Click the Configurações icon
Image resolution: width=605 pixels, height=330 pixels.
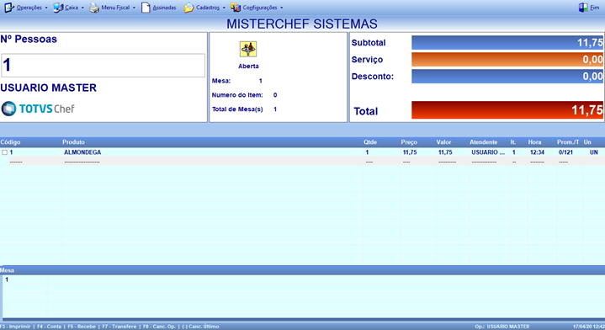click(236, 8)
